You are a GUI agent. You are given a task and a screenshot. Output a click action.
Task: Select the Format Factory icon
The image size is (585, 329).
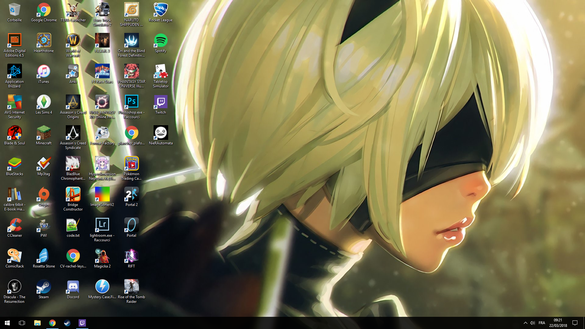point(102,136)
